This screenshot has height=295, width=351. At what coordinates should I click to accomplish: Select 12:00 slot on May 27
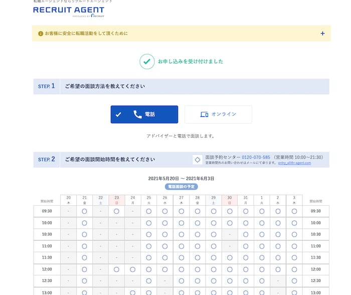[x=182, y=269]
